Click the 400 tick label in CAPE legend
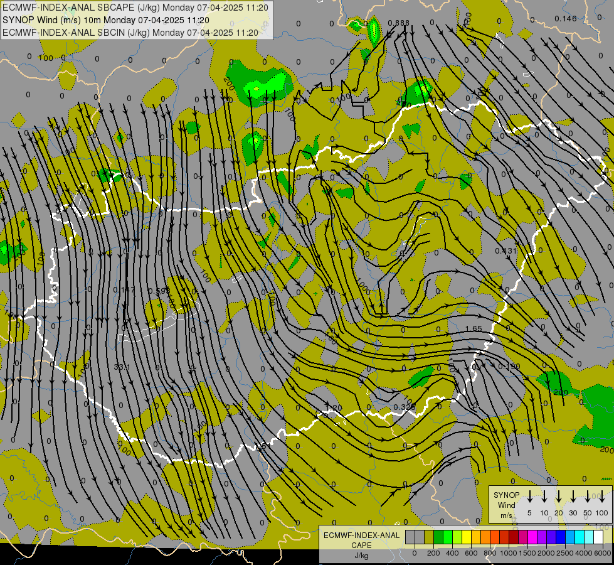This screenshot has width=614, height=565. [452, 553]
